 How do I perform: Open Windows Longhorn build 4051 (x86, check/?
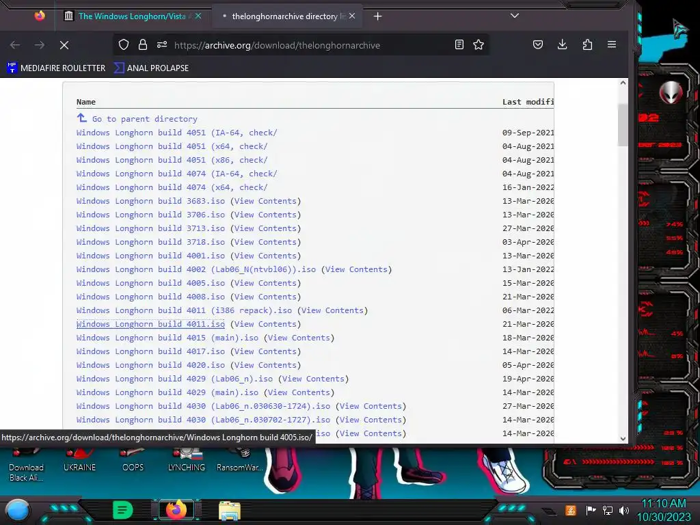172,160
